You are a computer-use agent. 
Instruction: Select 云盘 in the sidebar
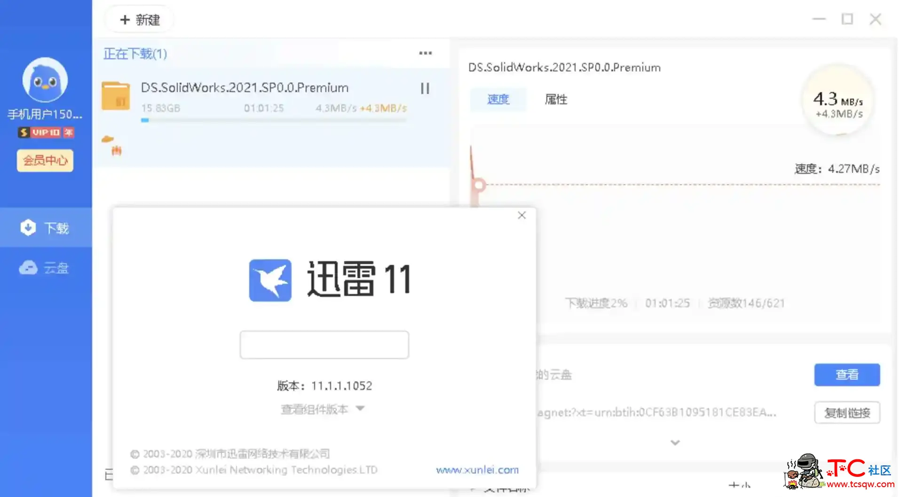(46, 268)
